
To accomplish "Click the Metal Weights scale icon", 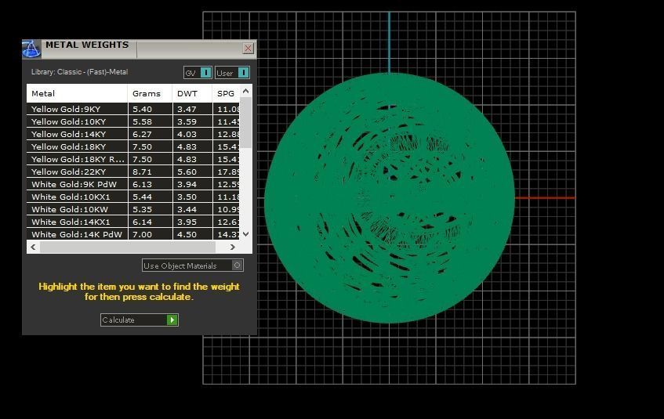I will point(31,49).
